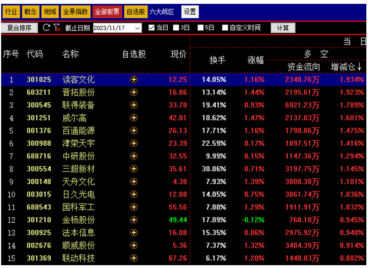Screen dimensions: 368x269
Task: Add 法本信息 to watchlist via plus icon
Action: click(134, 232)
